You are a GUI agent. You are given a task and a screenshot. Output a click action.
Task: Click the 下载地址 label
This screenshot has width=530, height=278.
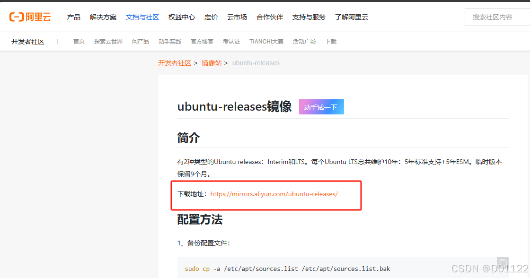pyautogui.click(x=192, y=194)
